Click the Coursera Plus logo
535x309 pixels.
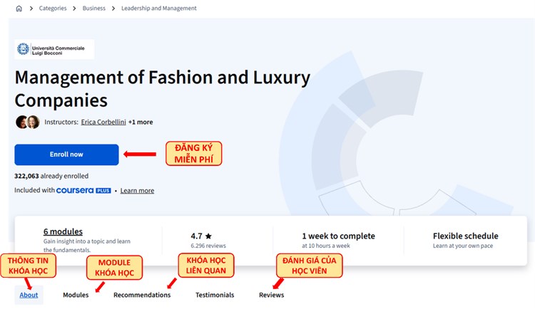coord(83,190)
